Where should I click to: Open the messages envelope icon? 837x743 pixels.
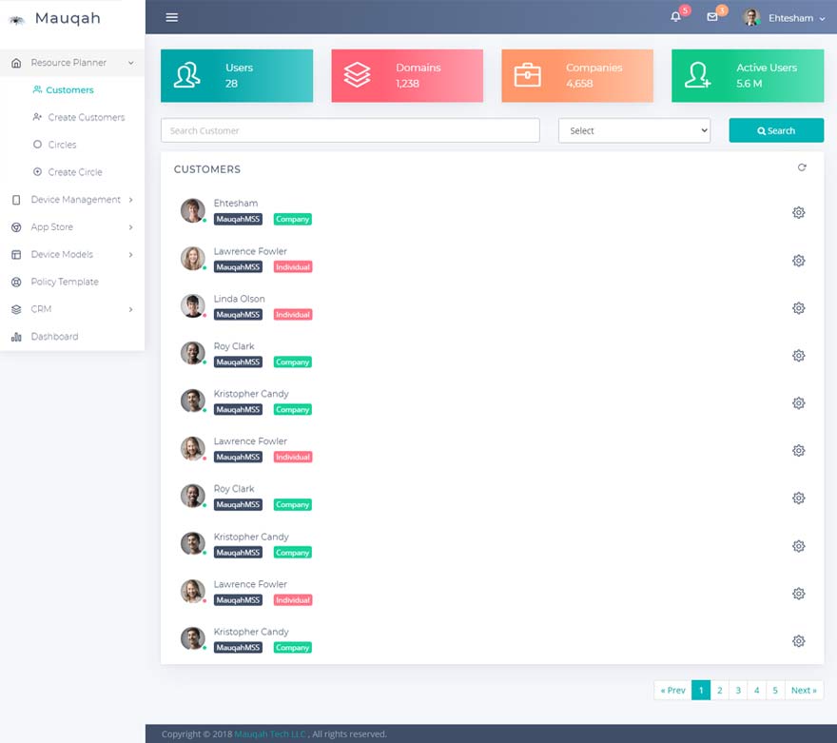[712, 17]
